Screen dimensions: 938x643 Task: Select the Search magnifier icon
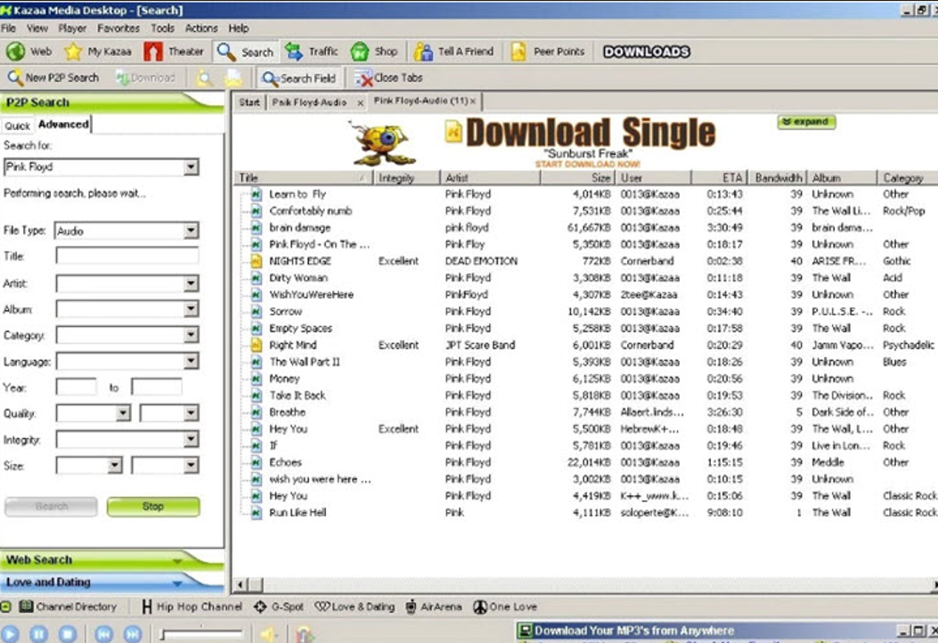click(x=226, y=52)
